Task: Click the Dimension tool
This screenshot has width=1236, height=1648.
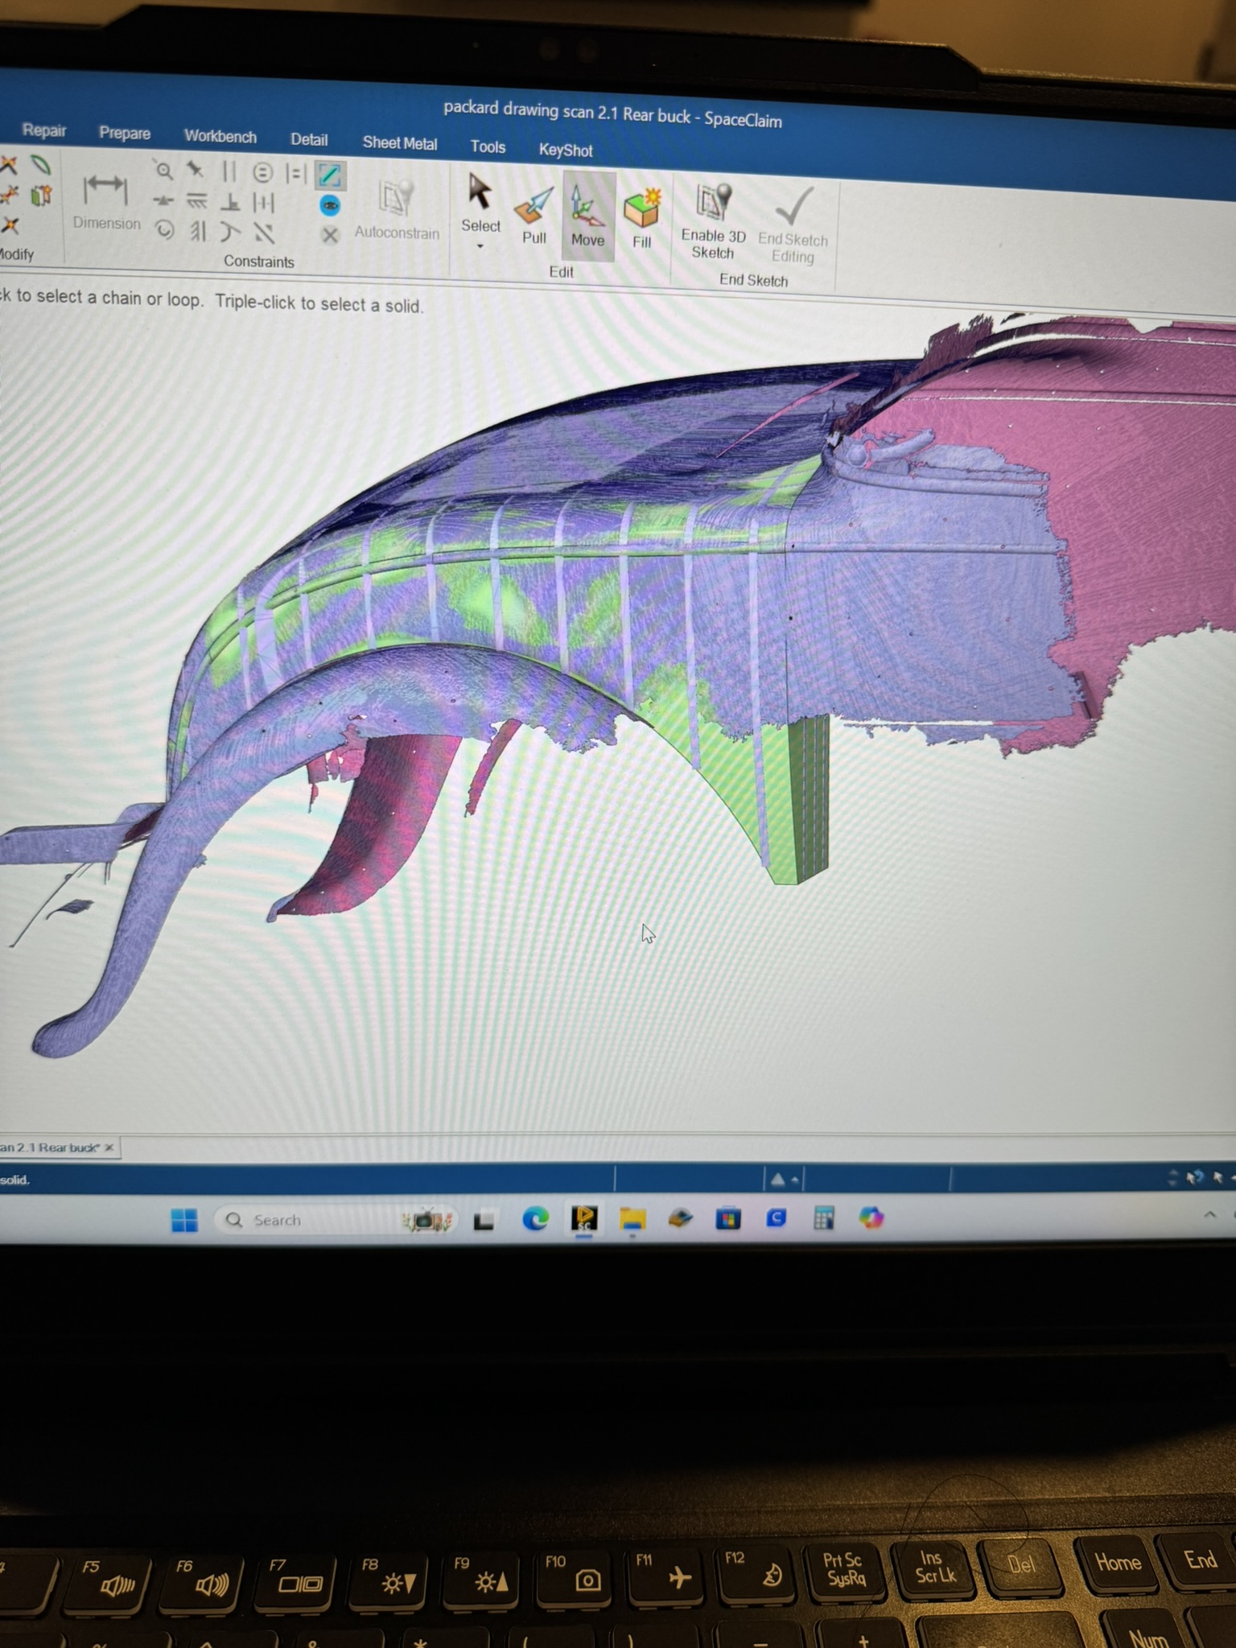Action: (105, 202)
